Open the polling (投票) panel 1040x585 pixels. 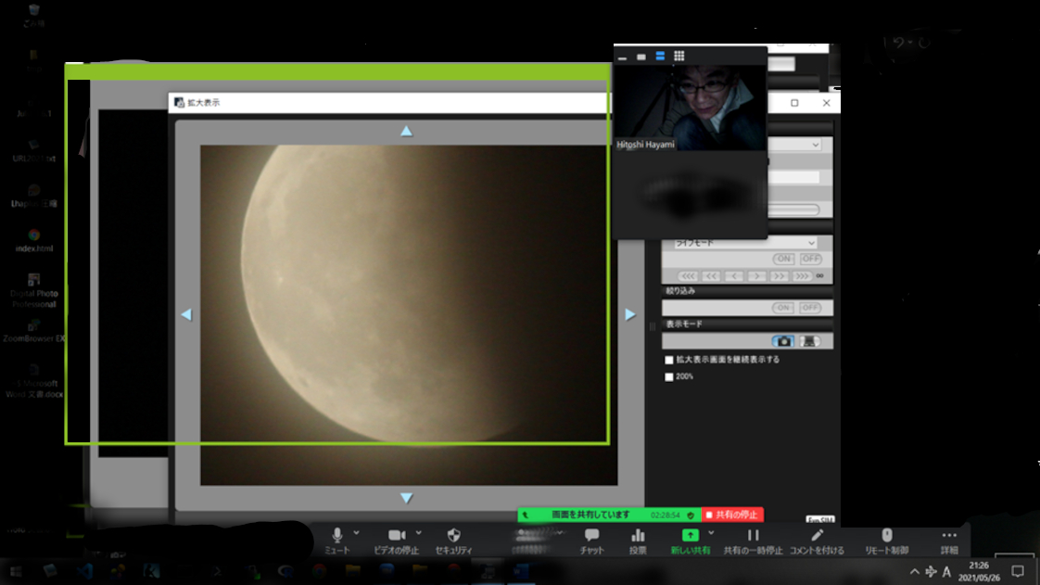(x=638, y=537)
